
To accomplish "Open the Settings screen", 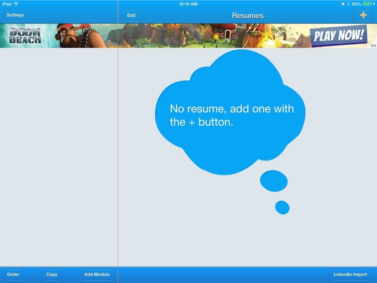I will [15, 15].
